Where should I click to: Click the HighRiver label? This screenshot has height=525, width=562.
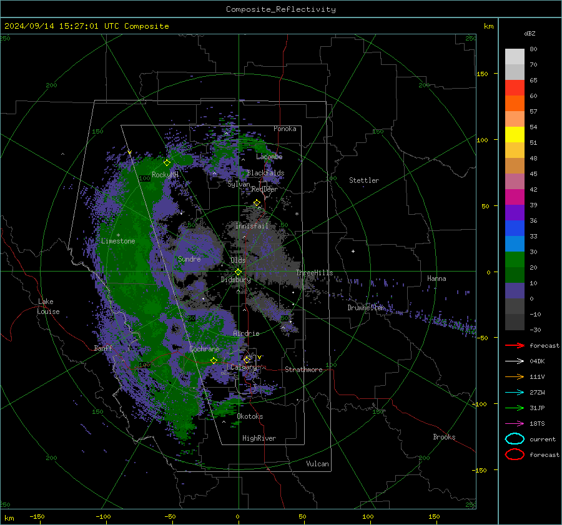[x=259, y=438]
